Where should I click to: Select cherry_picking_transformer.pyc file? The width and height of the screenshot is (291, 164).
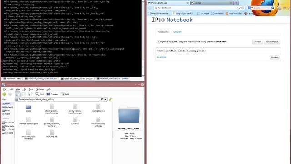75,109
